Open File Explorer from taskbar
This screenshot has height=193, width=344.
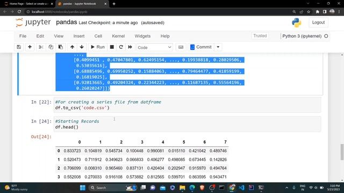[x=182, y=188]
